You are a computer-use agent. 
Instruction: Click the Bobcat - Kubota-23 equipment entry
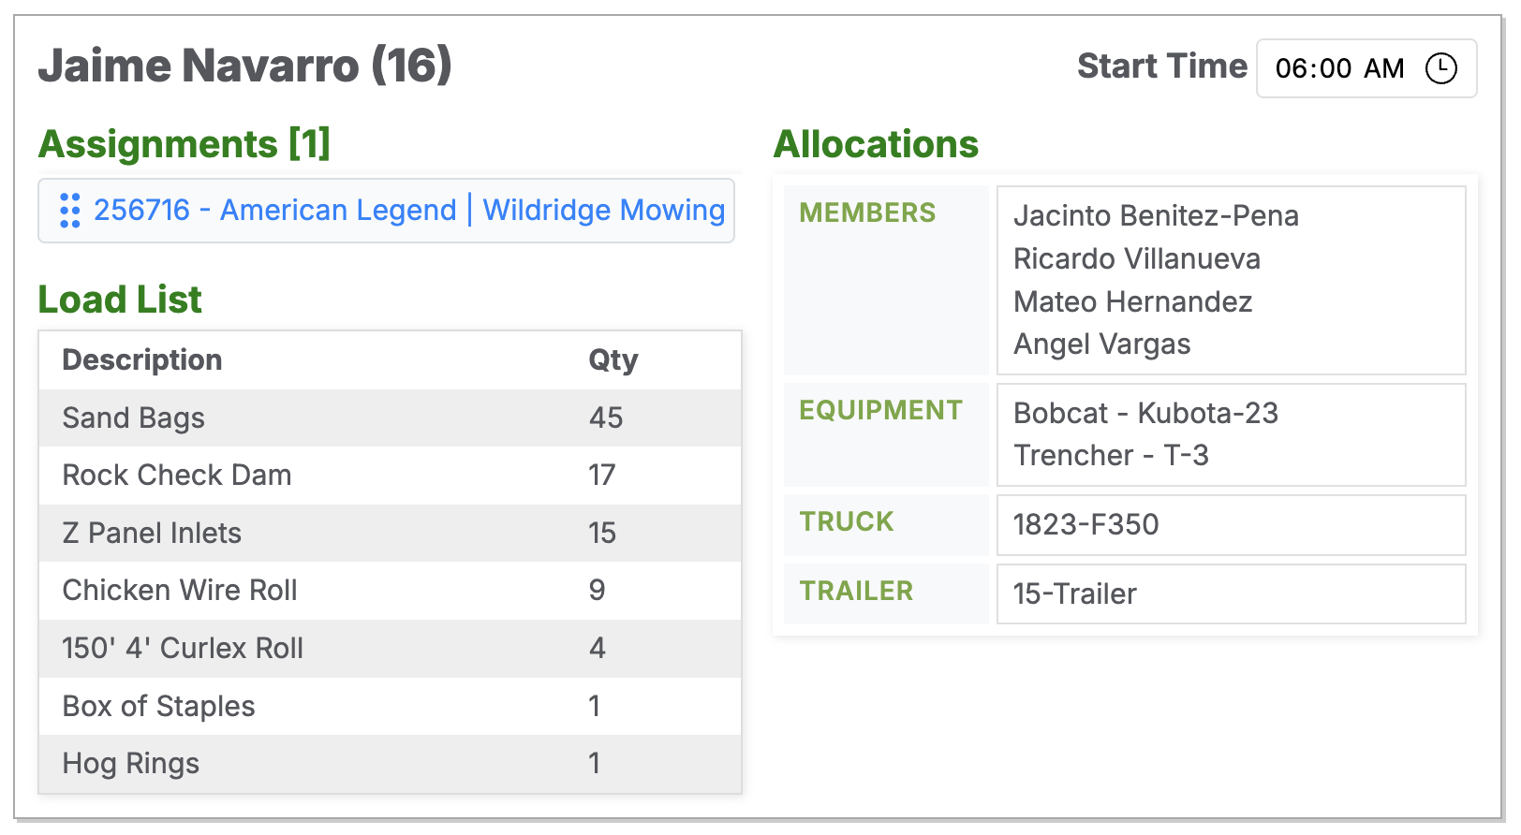[x=1145, y=412]
